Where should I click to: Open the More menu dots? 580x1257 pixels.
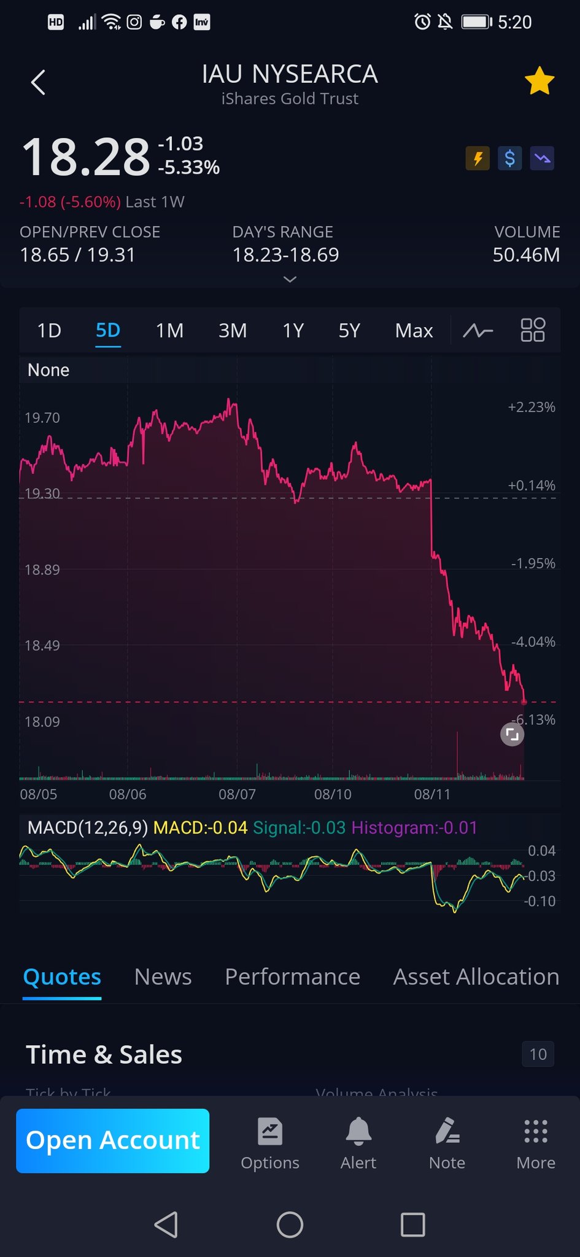536,1143
